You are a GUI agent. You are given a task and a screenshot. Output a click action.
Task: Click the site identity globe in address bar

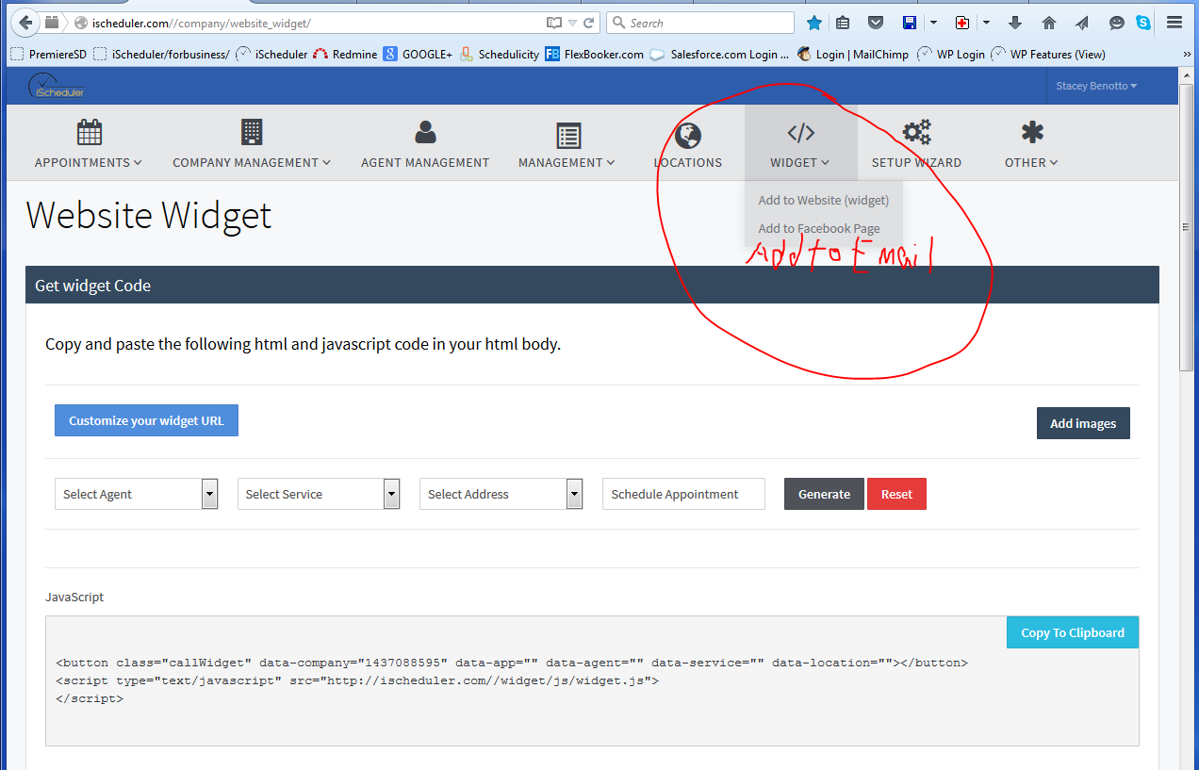pyautogui.click(x=80, y=23)
